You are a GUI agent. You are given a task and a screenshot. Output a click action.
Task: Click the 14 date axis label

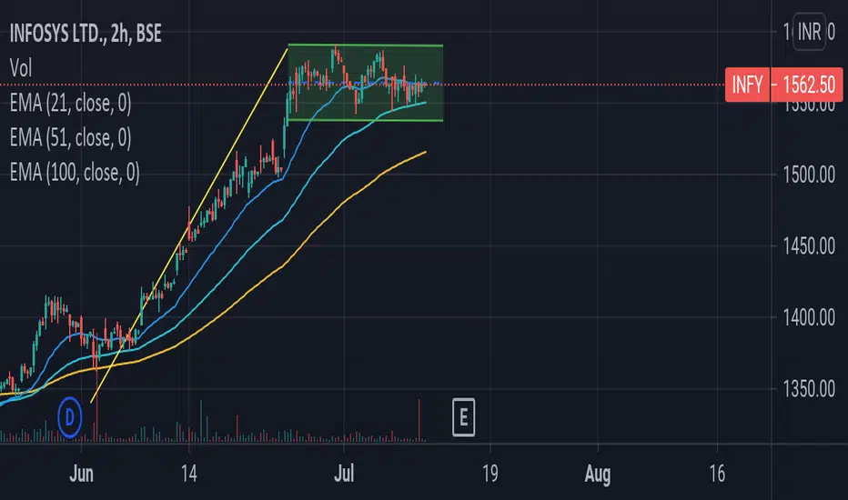tap(189, 474)
